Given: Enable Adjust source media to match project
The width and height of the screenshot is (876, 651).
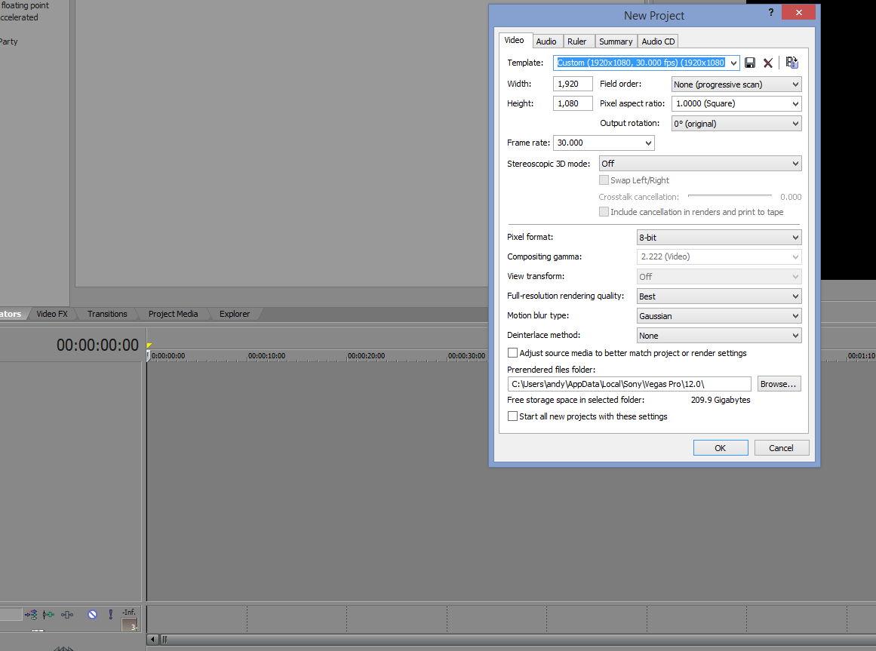Looking at the screenshot, I should [x=513, y=353].
